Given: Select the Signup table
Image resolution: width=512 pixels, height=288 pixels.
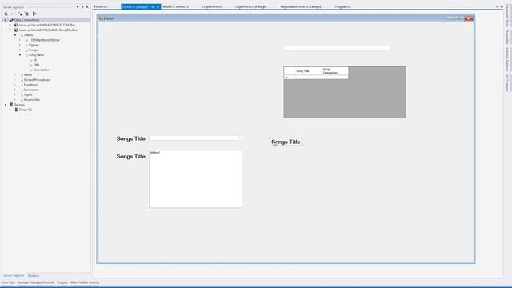Looking at the screenshot, I should [34, 45].
